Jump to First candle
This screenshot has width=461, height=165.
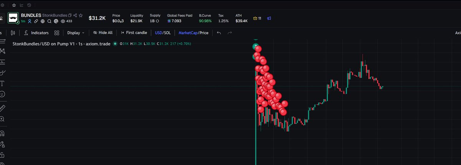(134, 33)
